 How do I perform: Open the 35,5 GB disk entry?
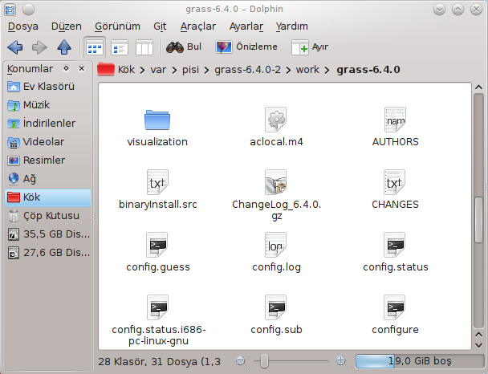(x=48, y=234)
